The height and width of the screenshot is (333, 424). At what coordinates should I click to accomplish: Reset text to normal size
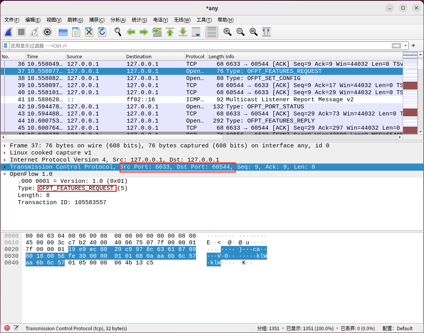click(253, 32)
